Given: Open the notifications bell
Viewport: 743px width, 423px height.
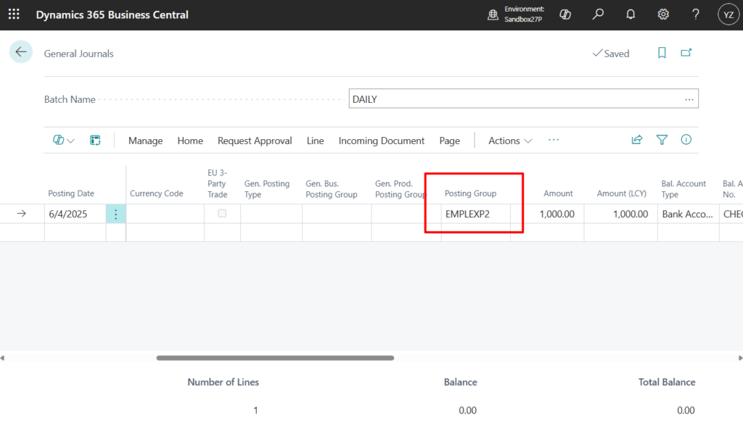Looking at the screenshot, I should (631, 14).
